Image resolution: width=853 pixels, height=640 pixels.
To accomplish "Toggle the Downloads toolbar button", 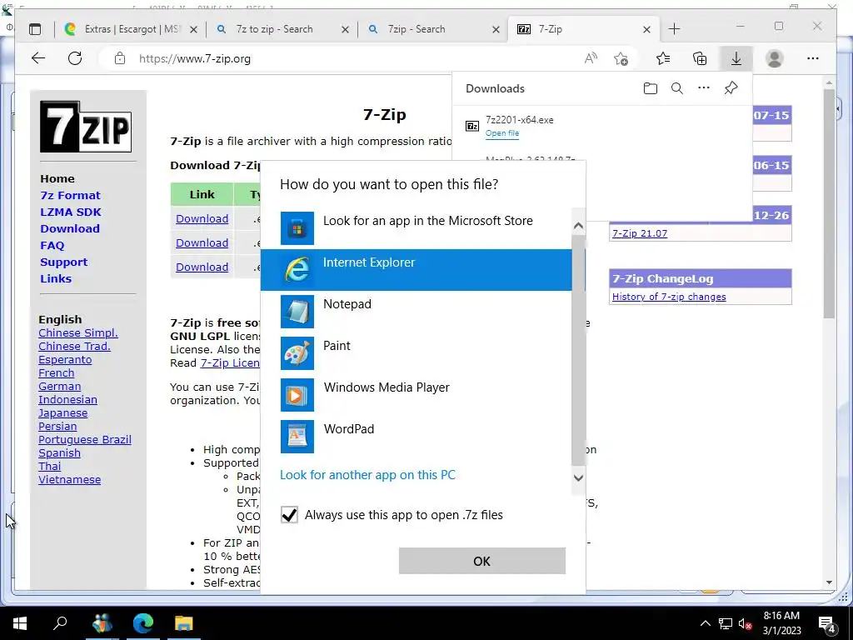I will point(736,58).
